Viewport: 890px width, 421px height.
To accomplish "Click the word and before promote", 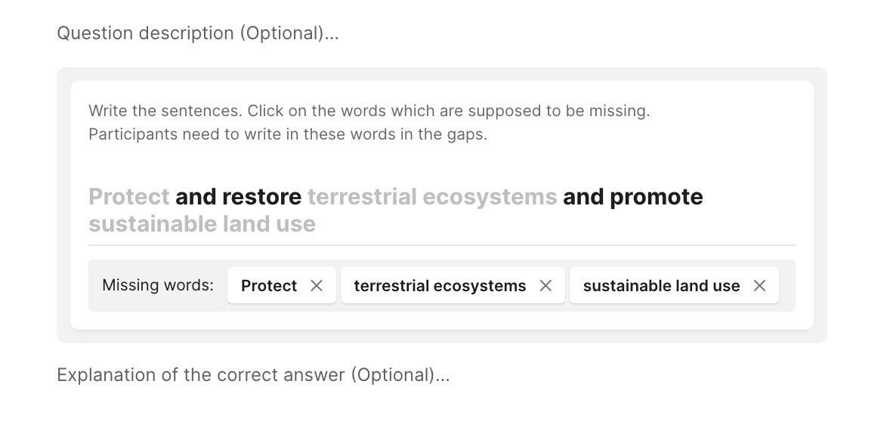I will pyautogui.click(x=583, y=197).
